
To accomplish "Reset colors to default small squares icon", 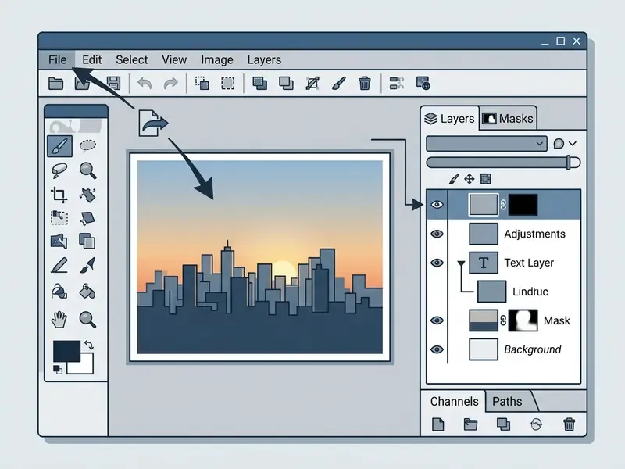I will [x=58, y=369].
